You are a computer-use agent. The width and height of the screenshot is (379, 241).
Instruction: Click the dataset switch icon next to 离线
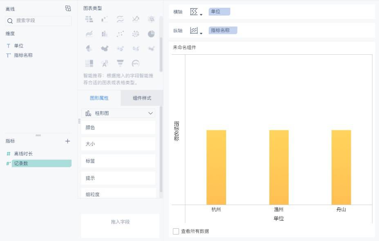click(x=68, y=9)
